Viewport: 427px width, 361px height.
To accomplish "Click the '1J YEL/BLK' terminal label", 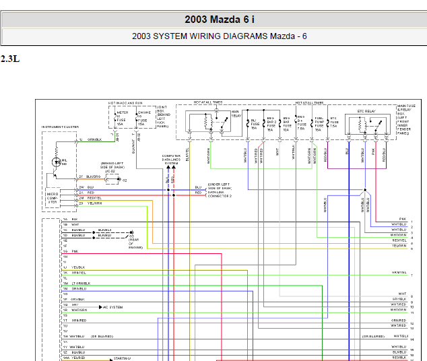I will click(74, 267).
